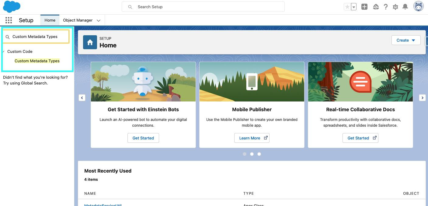Viewport: 428px width, 206px height.
Task: Open the notifications bell
Action: 405,7
